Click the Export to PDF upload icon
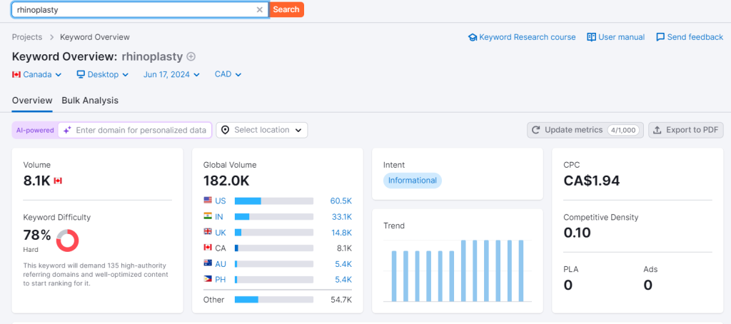The width and height of the screenshot is (731, 324). (x=657, y=130)
